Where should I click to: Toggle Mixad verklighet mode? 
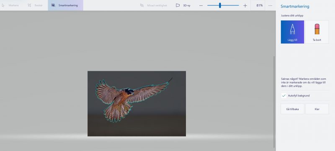coord(153,5)
